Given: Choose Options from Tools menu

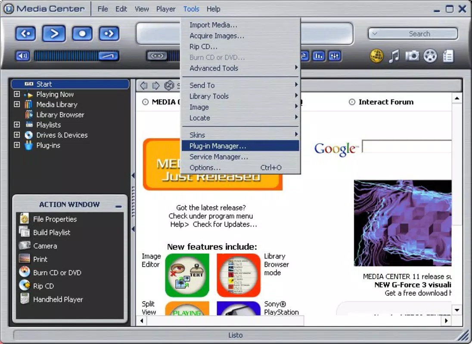Looking at the screenshot, I should 241,168.
